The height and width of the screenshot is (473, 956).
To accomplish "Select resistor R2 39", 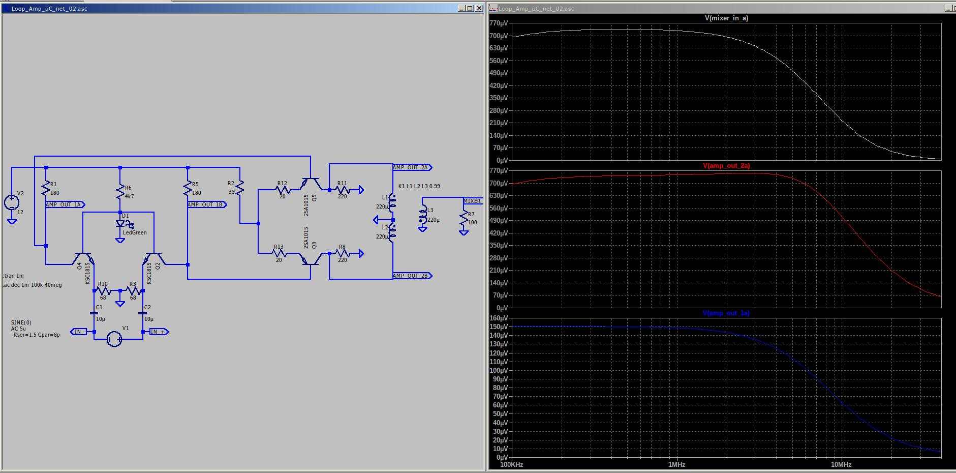I will [240, 188].
